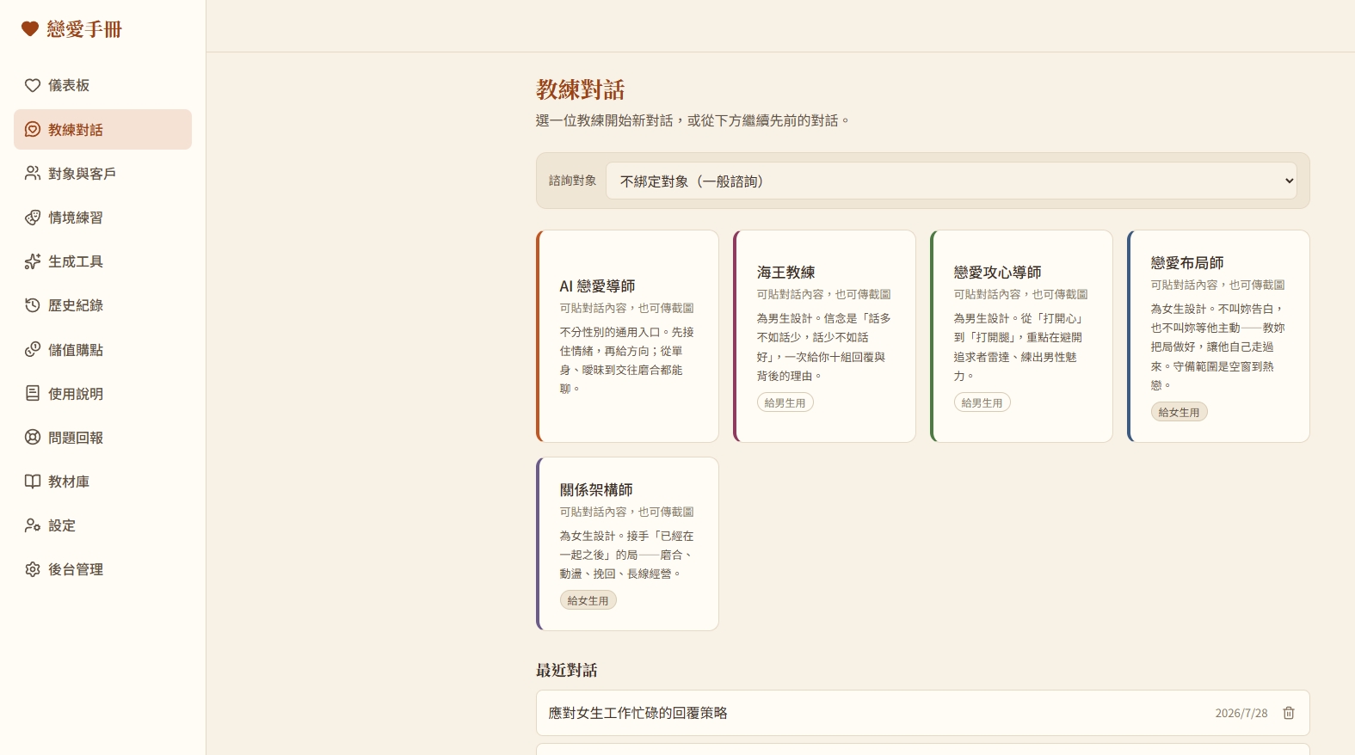Screen dimensions: 1355x755
Task: Click the 諮詢對象 label
Action: tap(573, 181)
